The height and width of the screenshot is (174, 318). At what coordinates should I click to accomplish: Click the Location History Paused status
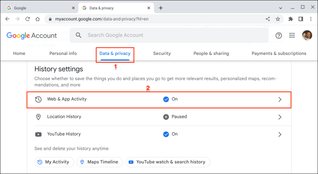pyautogui.click(x=175, y=117)
